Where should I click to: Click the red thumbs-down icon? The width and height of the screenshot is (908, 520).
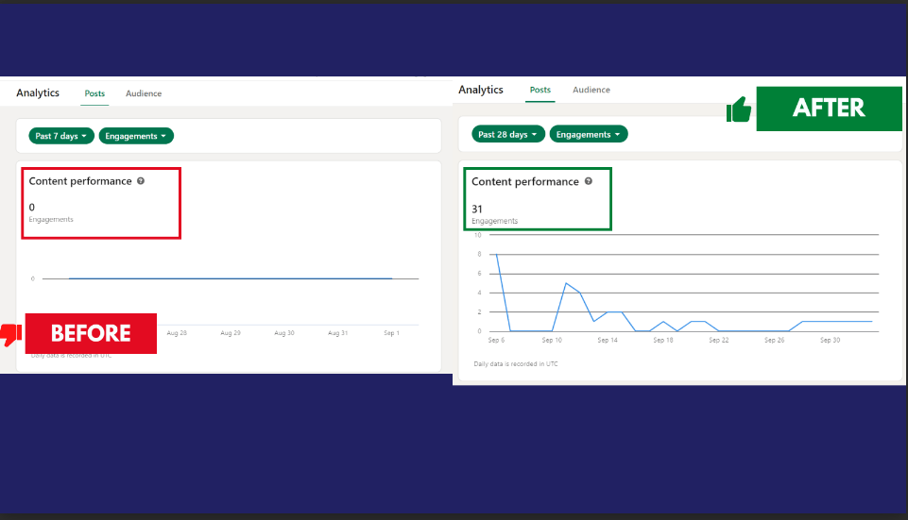tap(11, 333)
